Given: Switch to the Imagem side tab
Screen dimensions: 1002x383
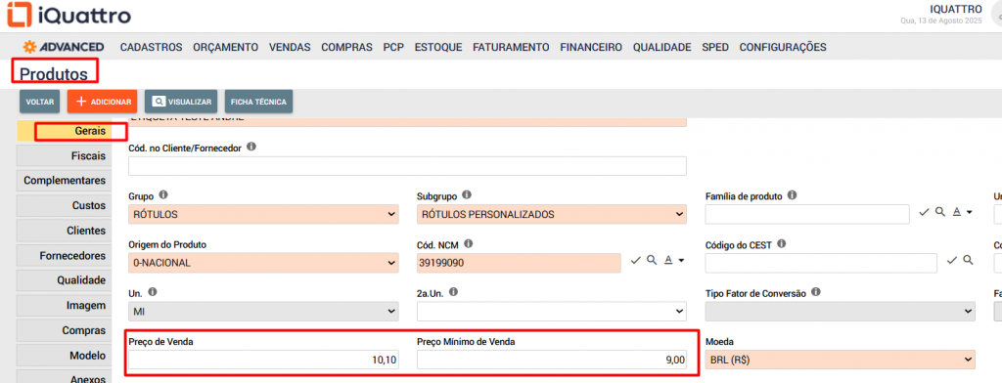Looking at the screenshot, I should pyautogui.click(x=64, y=305).
